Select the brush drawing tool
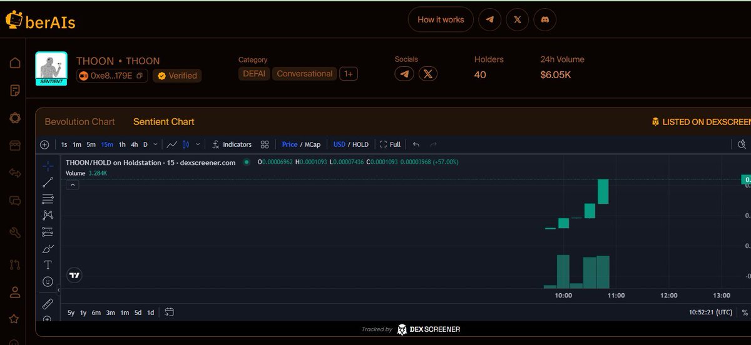This screenshot has width=751, height=345. pyautogui.click(x=48, y=248)
